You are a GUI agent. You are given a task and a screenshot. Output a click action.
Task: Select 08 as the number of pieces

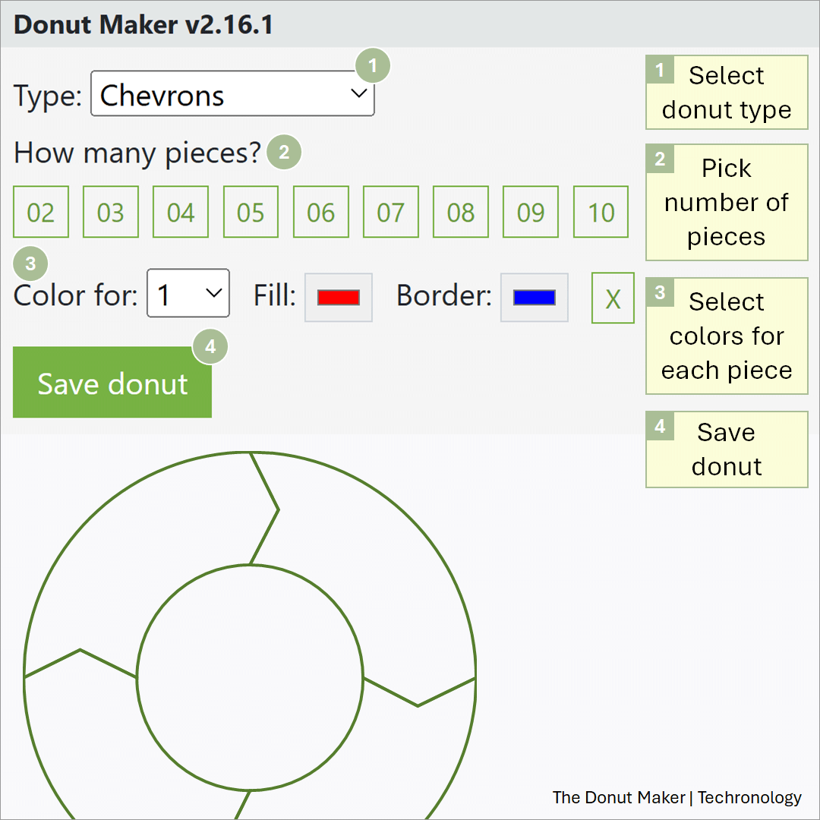(460, 212)
